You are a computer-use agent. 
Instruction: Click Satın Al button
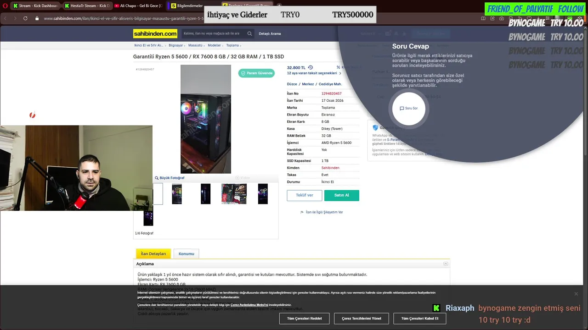coord(342,195)
